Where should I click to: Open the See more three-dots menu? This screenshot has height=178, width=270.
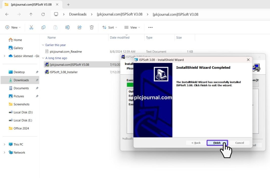click(x=150, y=27)
